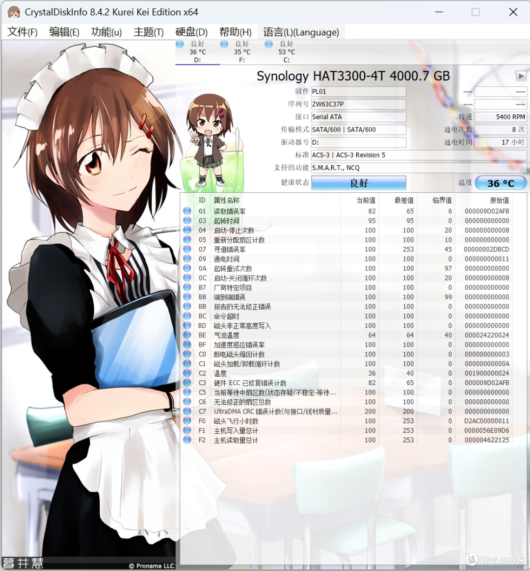Click status orb for attribute C2 温度
The width and height of the screenshot is (530, 571).
point(187,373)
